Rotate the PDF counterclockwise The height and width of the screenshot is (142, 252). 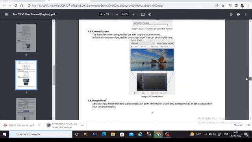pyautogui.click(x=150, y=14)
